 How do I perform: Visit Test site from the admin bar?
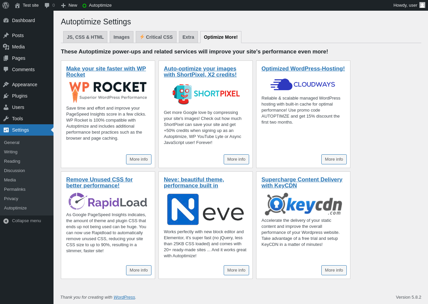coord(27,5)
